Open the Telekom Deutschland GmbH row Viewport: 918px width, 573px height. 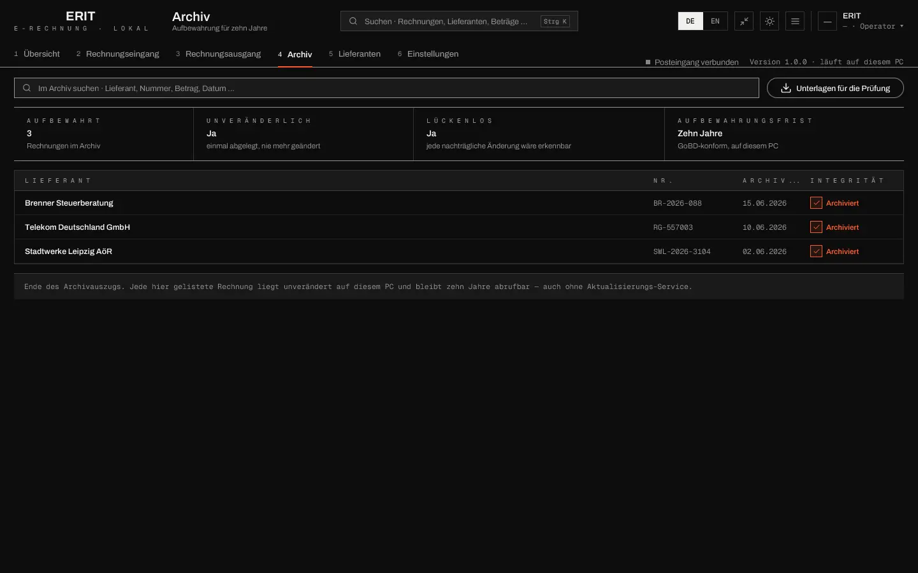[x=459, y=227]
